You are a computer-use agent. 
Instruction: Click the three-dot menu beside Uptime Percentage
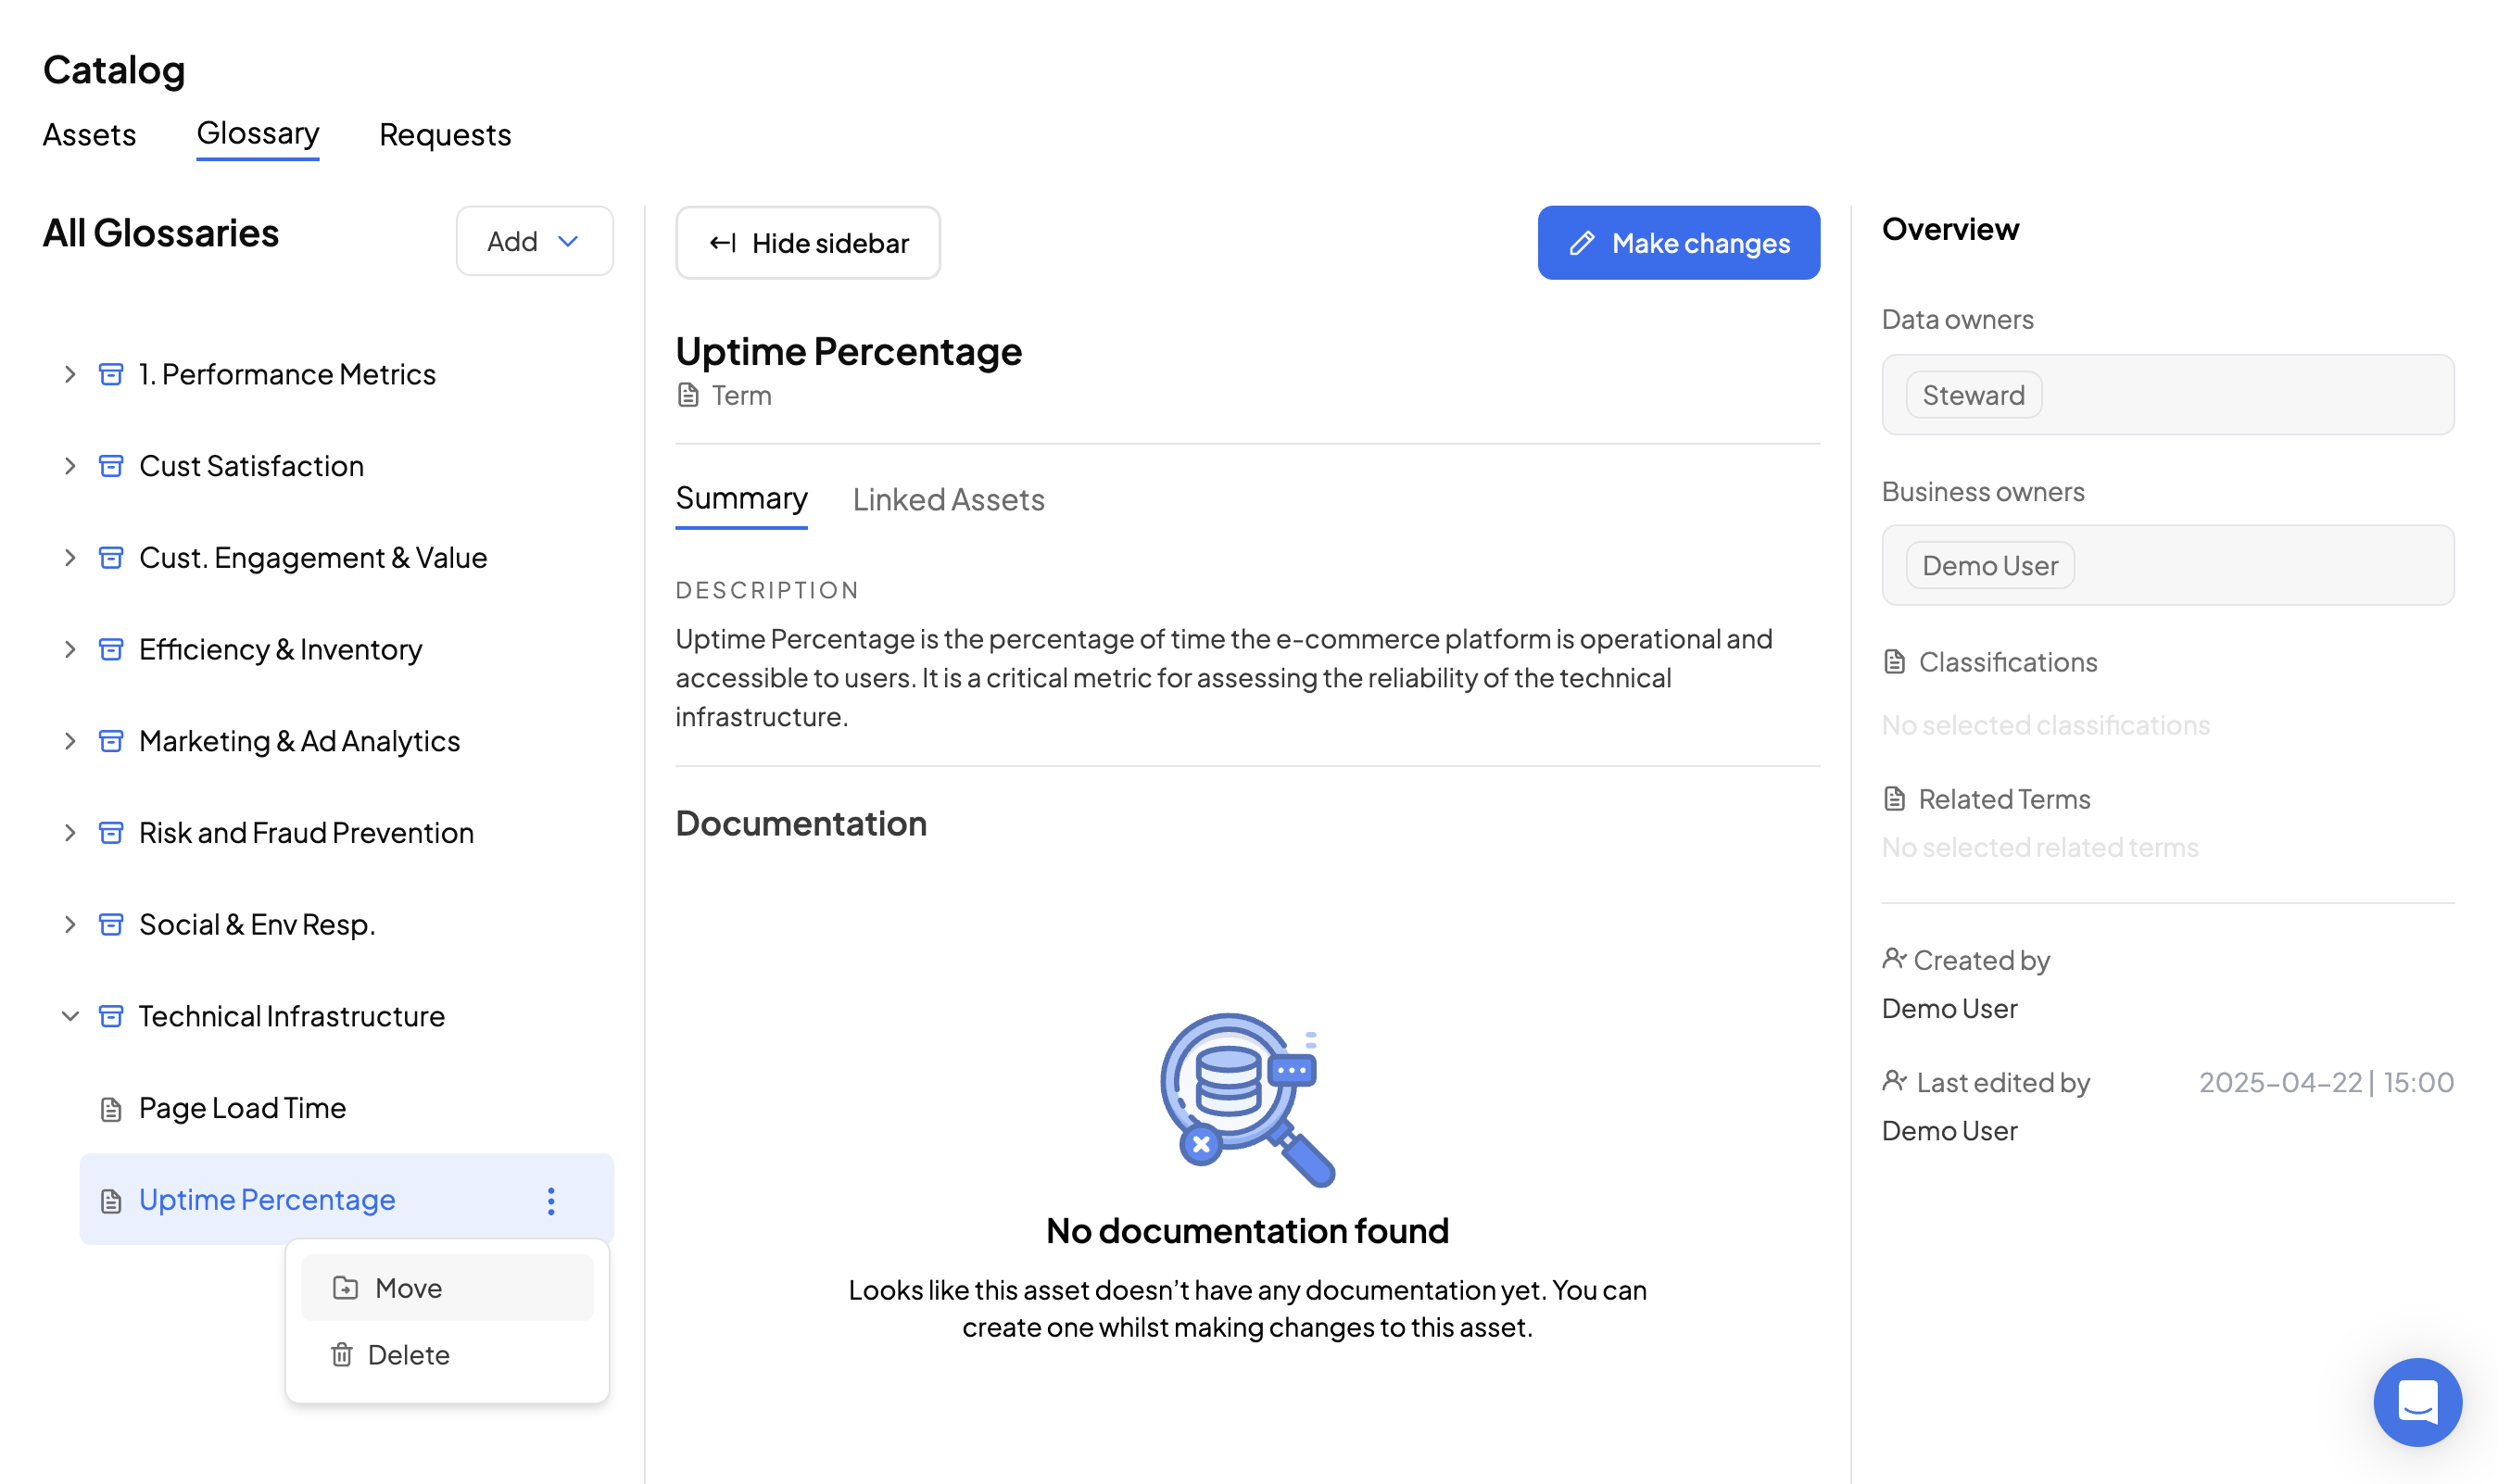[551, 1200]
